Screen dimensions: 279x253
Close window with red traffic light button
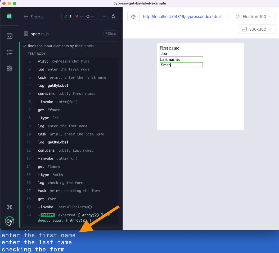(x=4, y=3)
